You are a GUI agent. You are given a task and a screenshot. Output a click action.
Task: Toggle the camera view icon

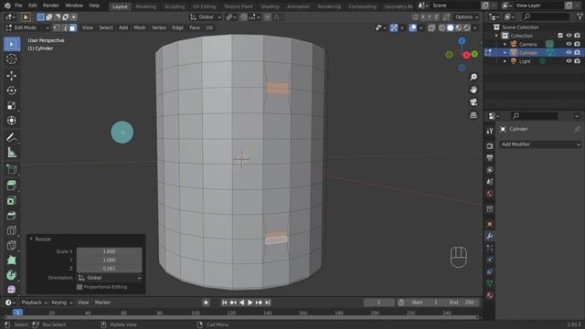[473, 102]
